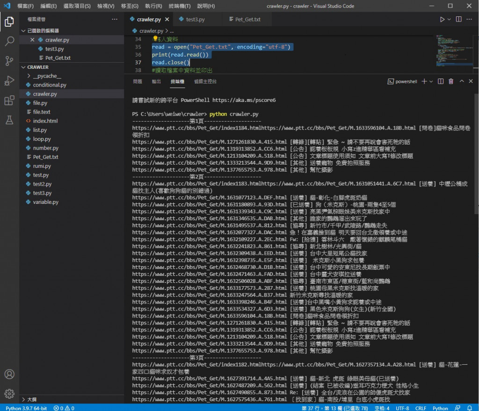Open the File (F) menu
The width and height of the screenshot is (479, 411).
tap(25, 6)
